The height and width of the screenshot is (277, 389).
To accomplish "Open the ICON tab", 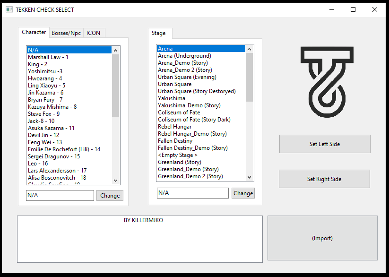I will click(94, 33).
